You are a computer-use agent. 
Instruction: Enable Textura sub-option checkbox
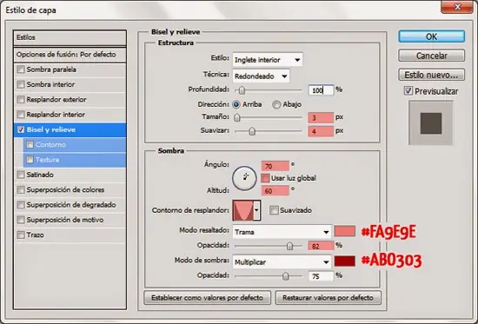[x=30, y=160]
